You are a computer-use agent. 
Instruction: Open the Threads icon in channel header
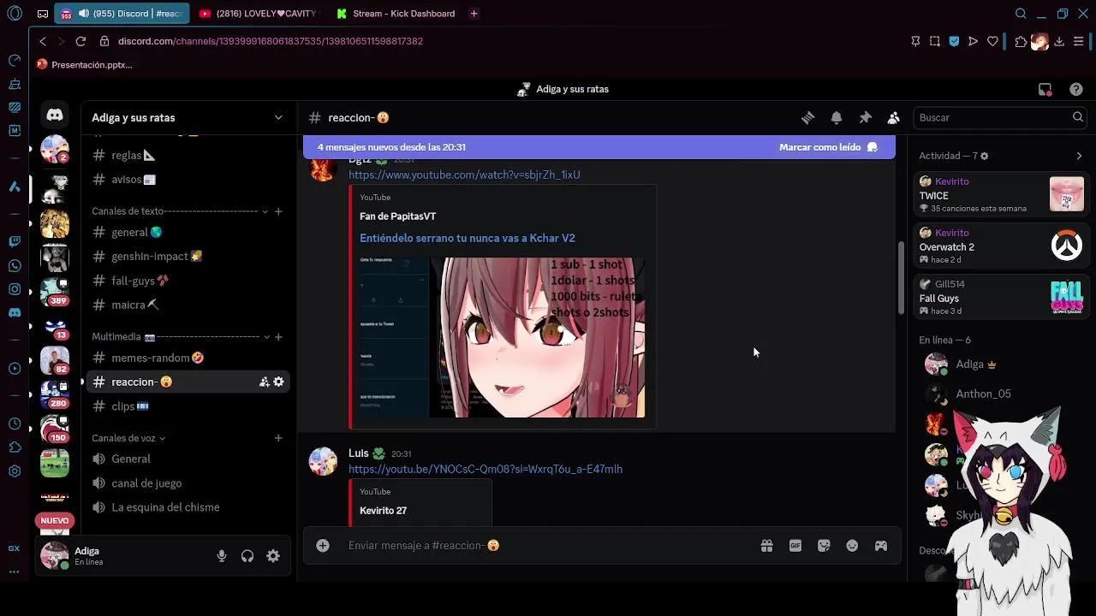[807, 118]
